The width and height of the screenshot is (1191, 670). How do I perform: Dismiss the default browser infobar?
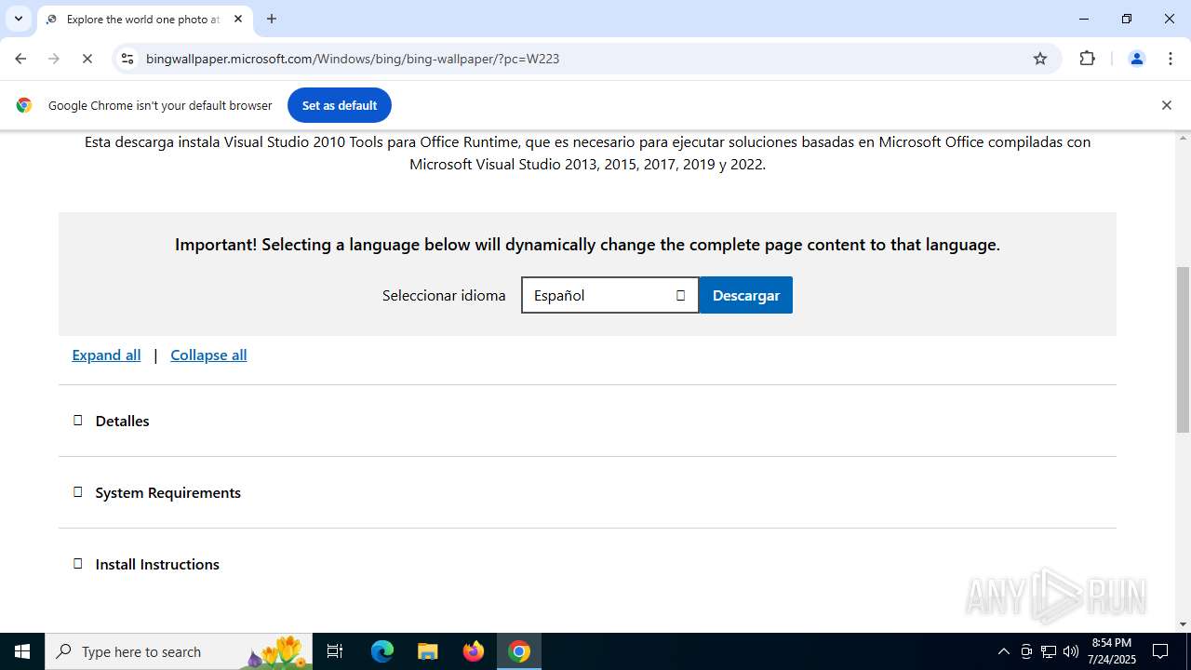(1166, 105)
